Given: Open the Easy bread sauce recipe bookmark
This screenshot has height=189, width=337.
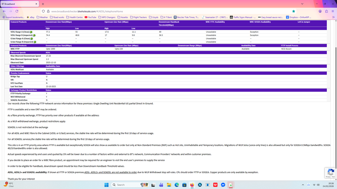Looking at the screenshot, I should [270, 17].
